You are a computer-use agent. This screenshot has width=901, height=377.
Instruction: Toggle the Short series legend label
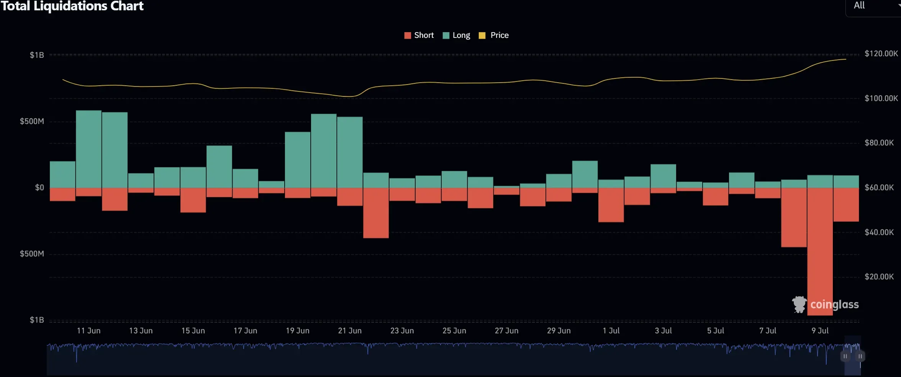click(x=424, y=35)
